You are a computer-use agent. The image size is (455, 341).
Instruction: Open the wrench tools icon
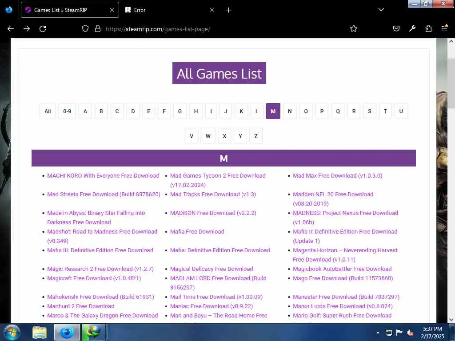[x=412, y=28]
